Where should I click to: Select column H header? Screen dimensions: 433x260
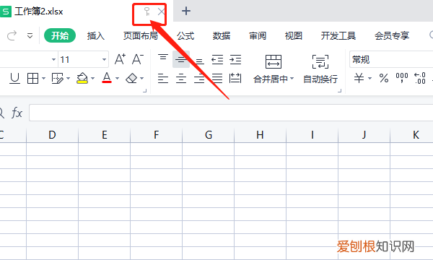(260, 135)
